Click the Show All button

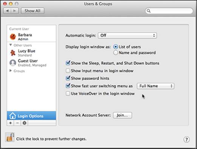33,11
